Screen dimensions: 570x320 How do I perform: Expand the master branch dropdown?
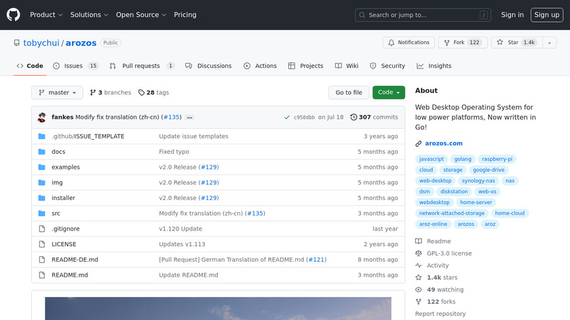[x=57, y=92]
